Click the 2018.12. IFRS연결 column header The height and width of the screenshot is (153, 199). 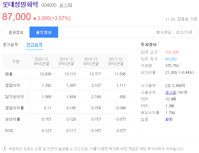click(91, 61)
